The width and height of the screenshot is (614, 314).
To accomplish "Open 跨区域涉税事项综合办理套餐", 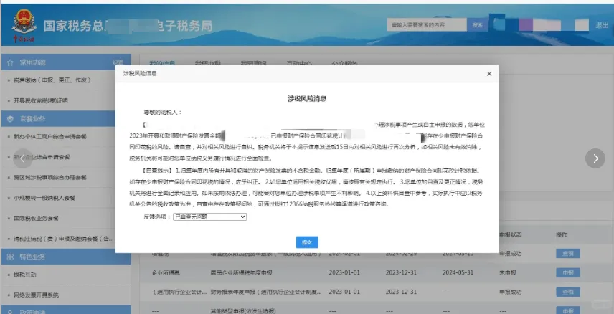I will (50, 177).
